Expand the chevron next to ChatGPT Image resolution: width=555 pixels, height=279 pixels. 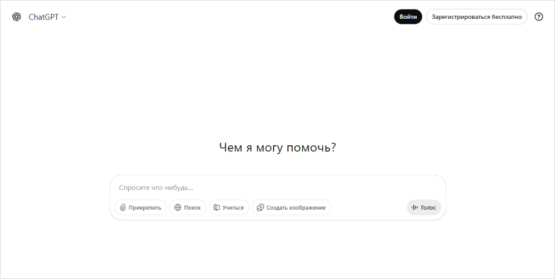pyautogui.click(x=64, y=17)
